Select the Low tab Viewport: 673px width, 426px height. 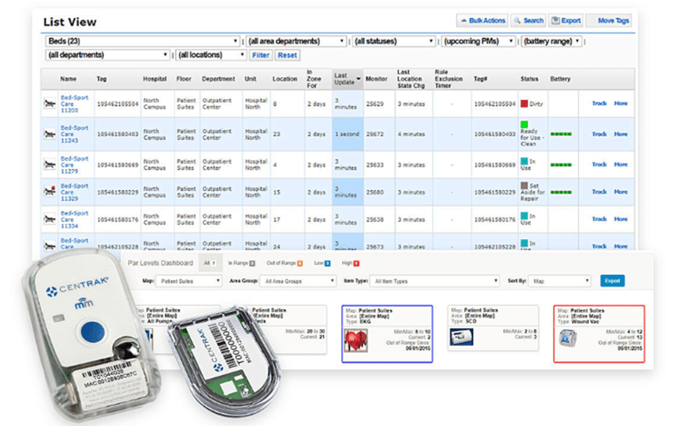click(x=322, y=263)
